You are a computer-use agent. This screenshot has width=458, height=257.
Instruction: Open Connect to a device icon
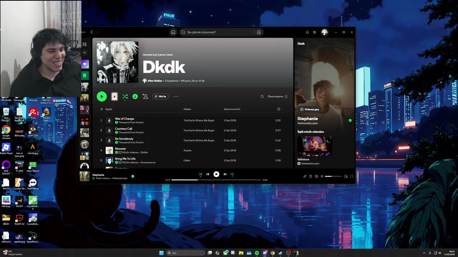[316, 176]
